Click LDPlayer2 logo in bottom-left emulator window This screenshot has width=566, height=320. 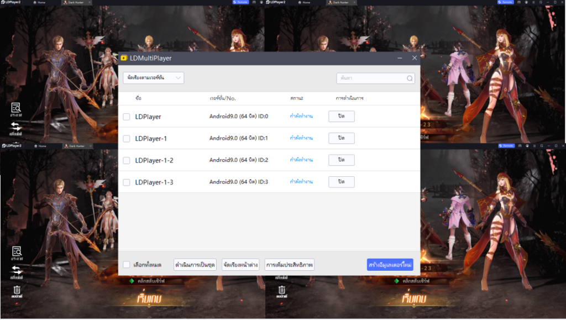(12, 146)
